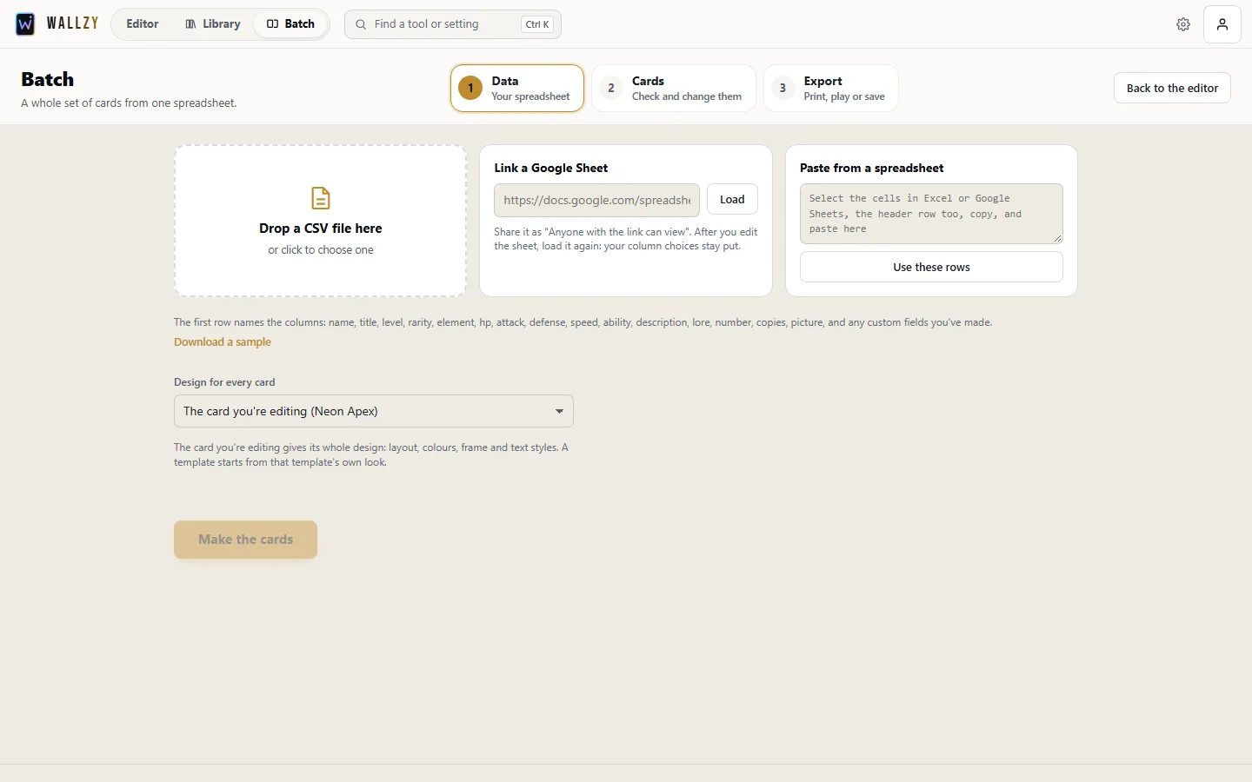The width and height of the screenshot is (1252, 782).
Task: Click the Use these rows button
Action: coord(931,267)
